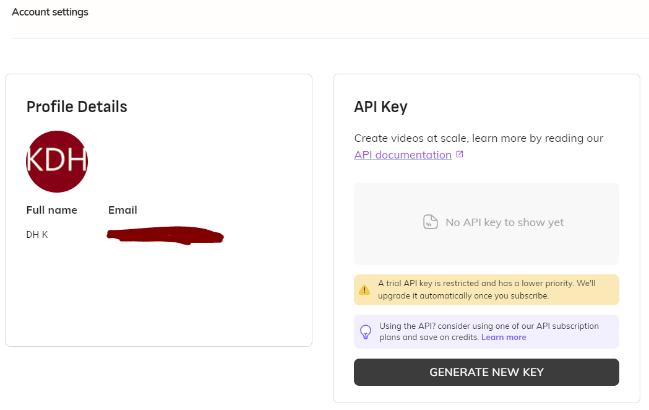This screenshot has height=410, width=649.
Task: Click the Email label
Action: coord(122,210)
